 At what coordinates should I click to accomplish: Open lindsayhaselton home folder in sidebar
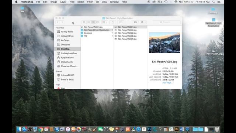69,53
